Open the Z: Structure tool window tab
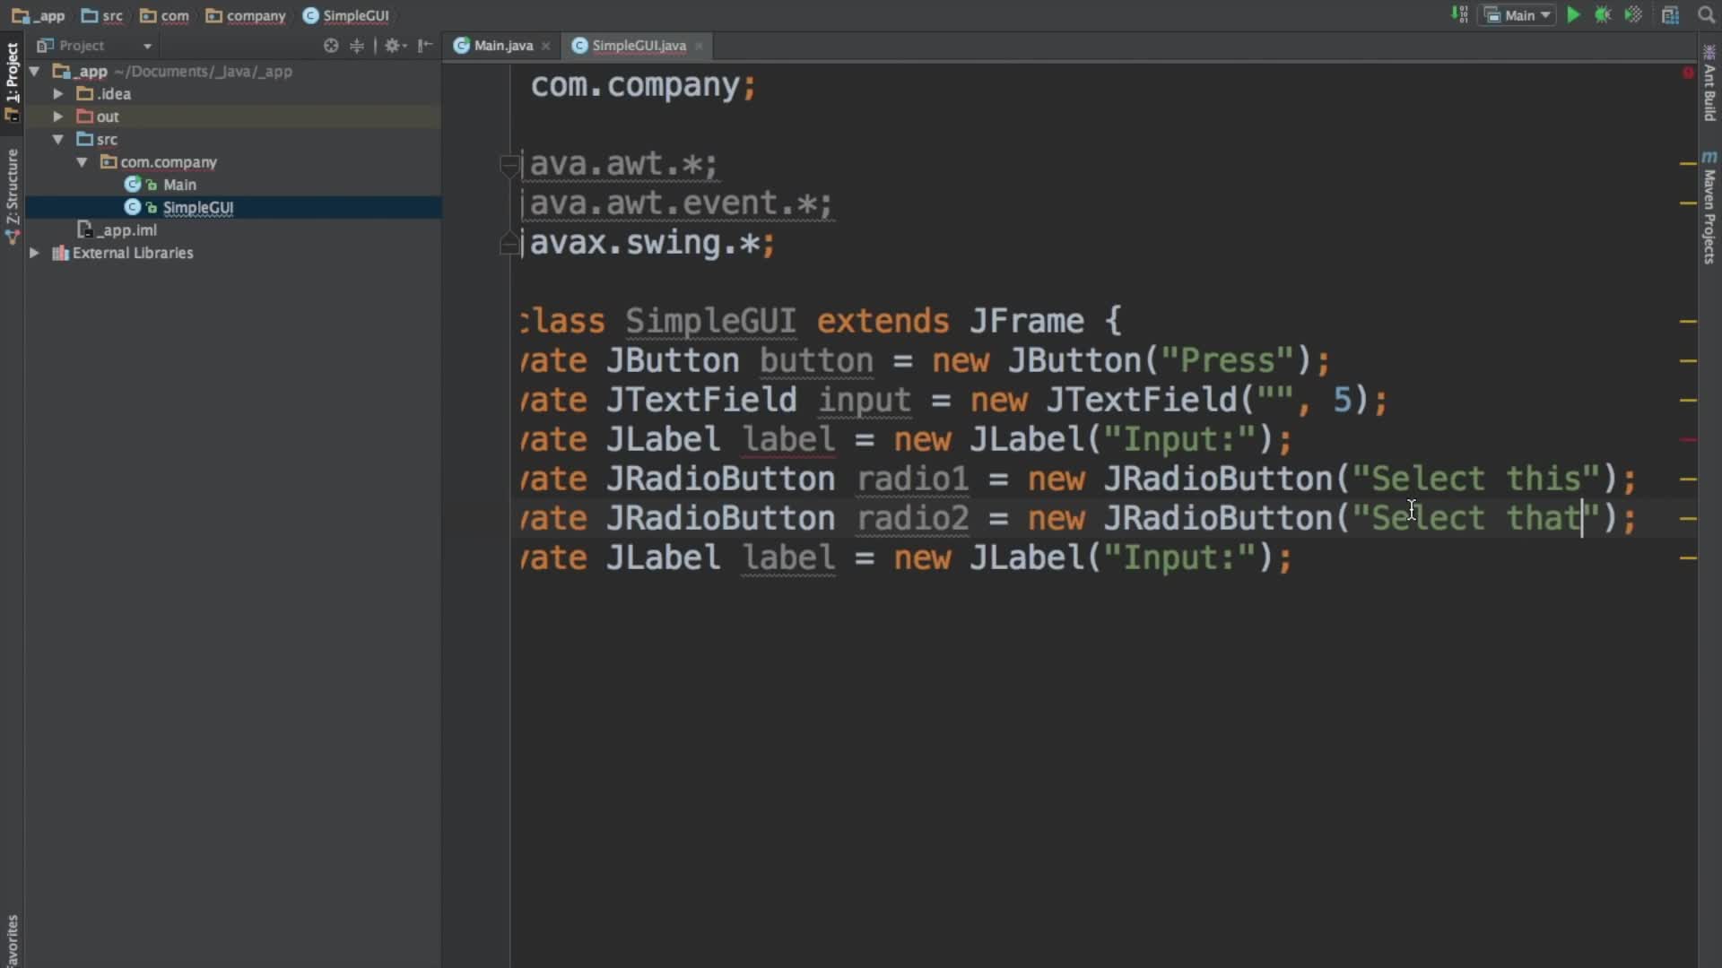The height and width of the screenshot is (968, 1722). (12, 194)
